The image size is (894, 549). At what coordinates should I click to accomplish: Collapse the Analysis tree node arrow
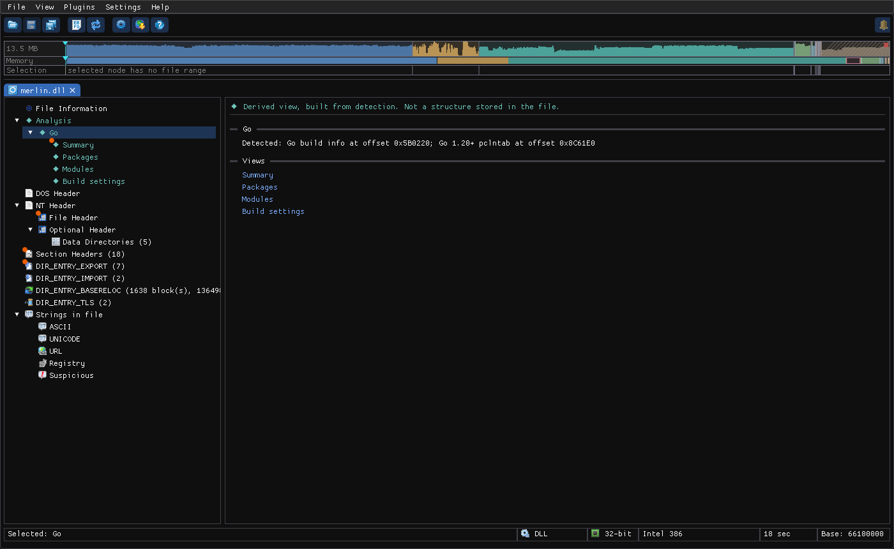coord(17,121)
